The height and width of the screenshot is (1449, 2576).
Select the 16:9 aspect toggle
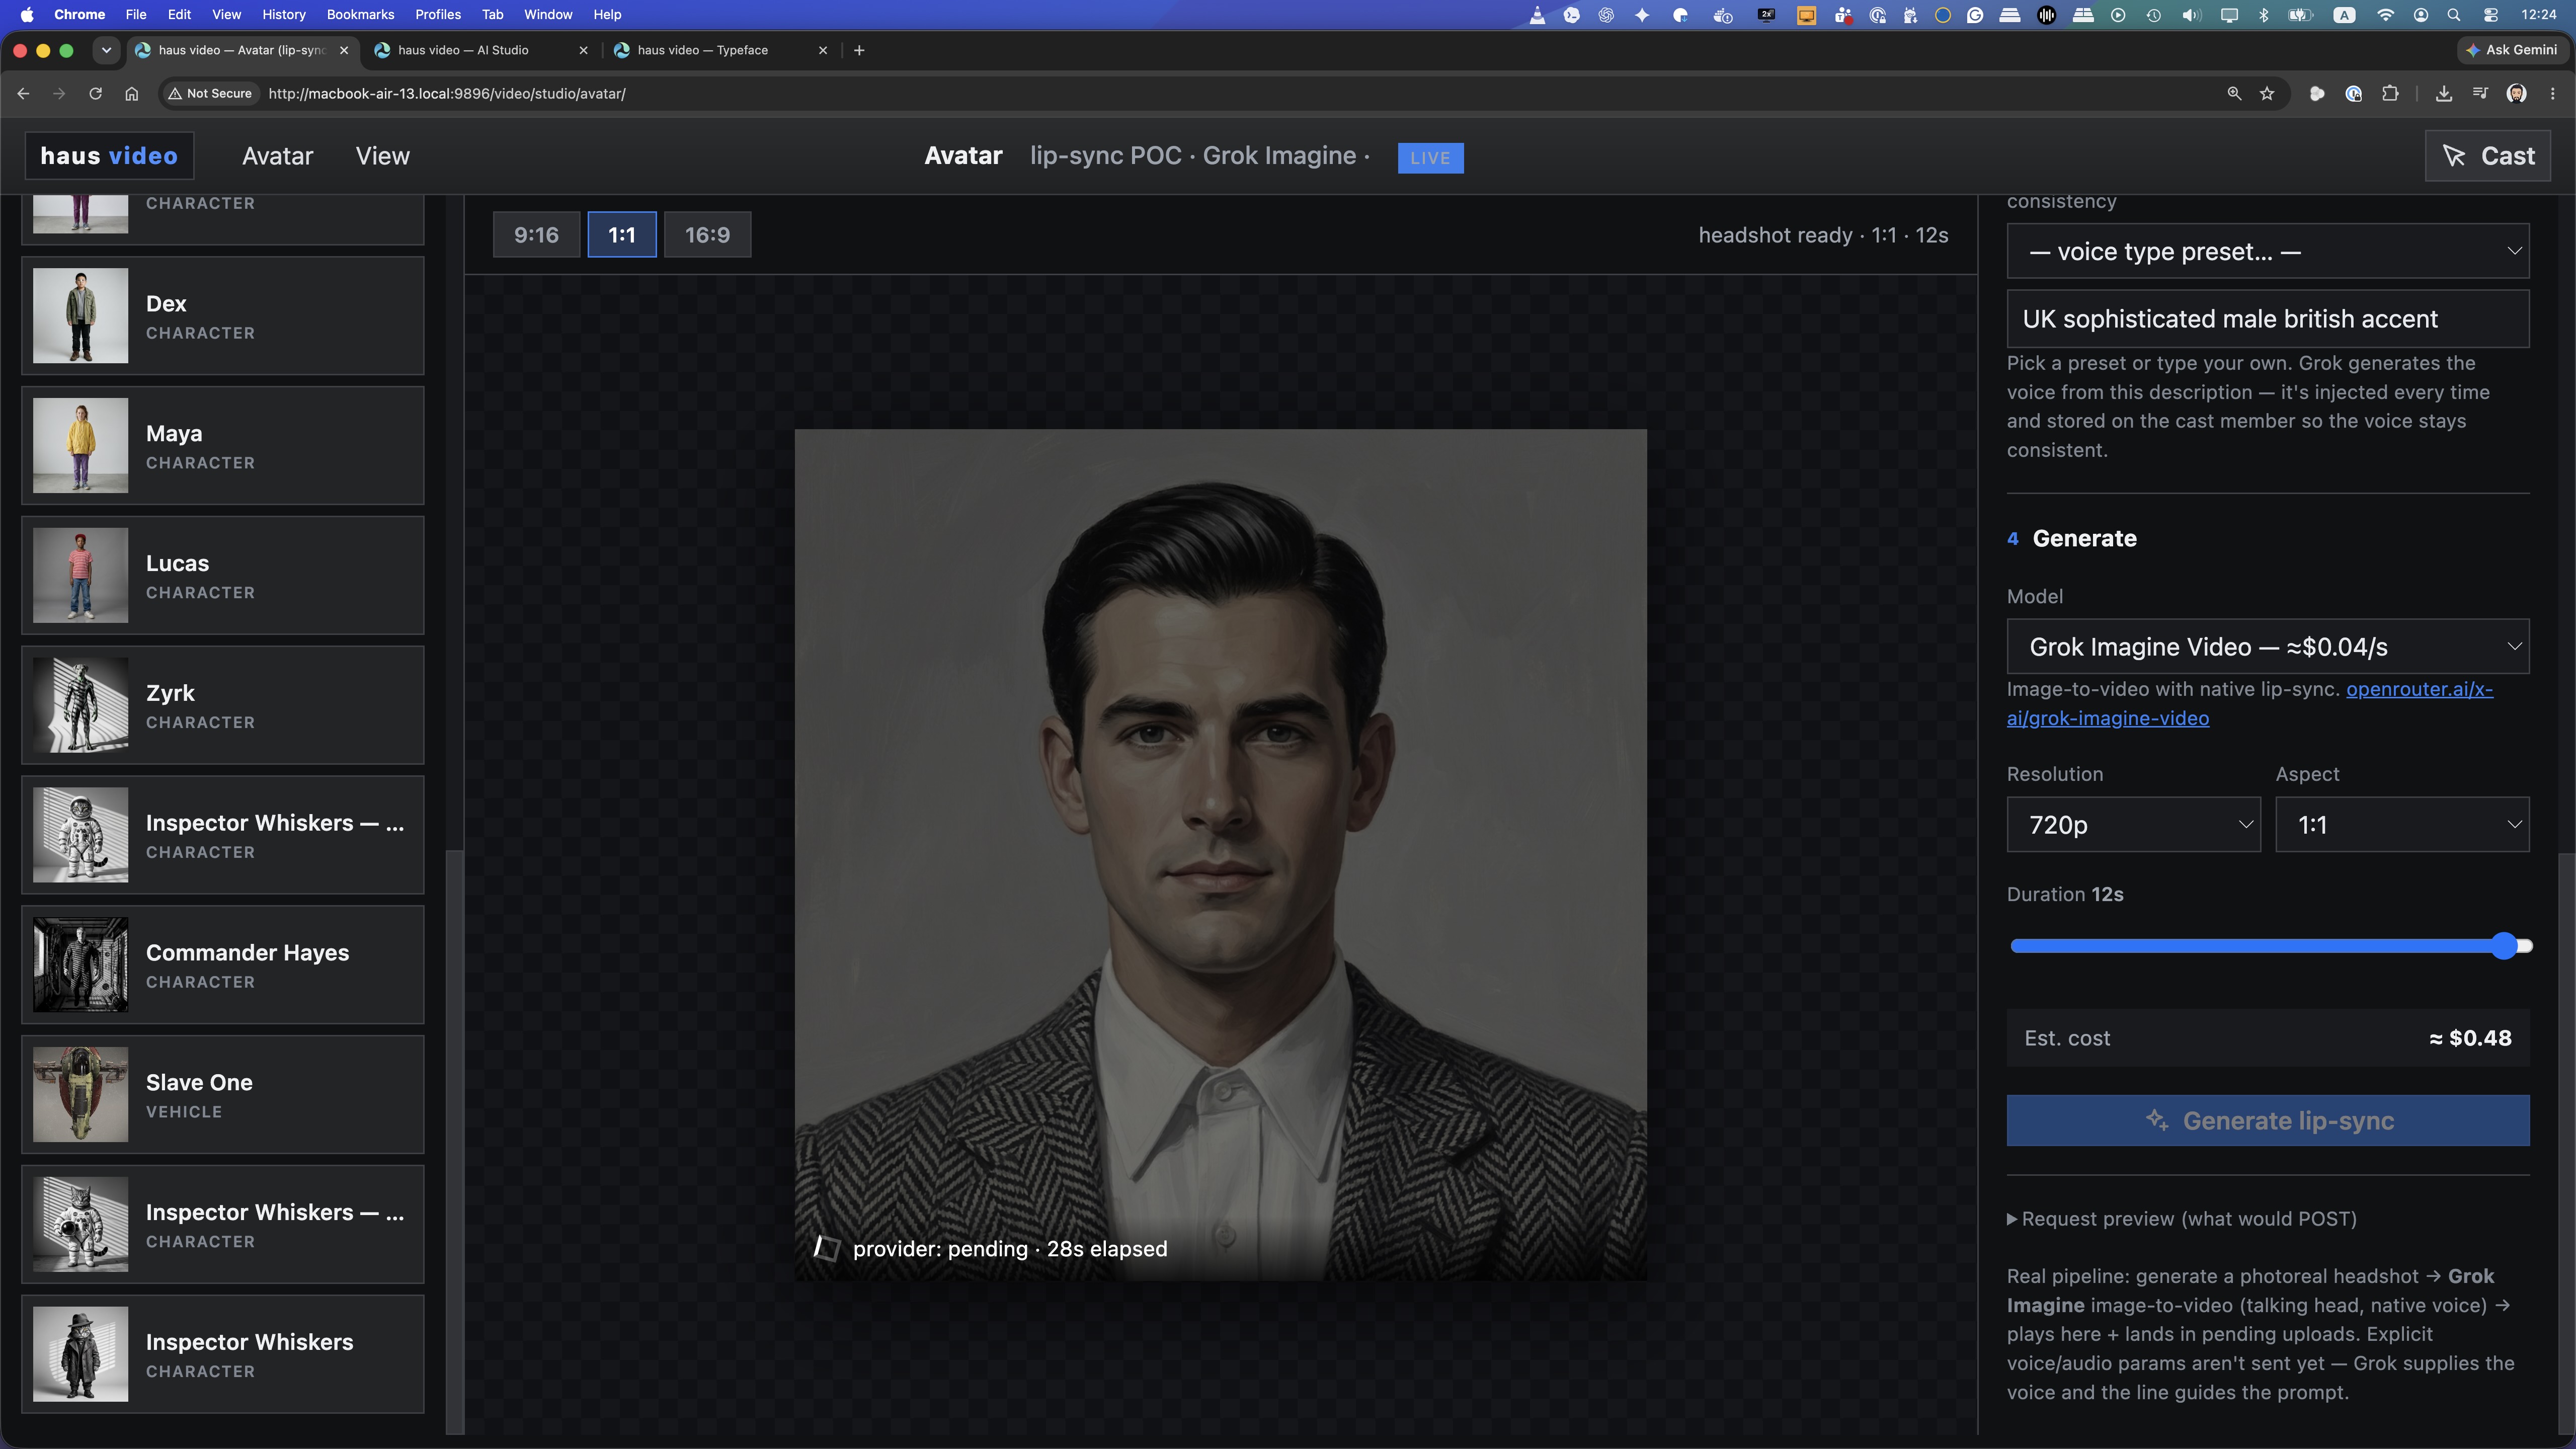pyautogui.click(x=707, y=235)
